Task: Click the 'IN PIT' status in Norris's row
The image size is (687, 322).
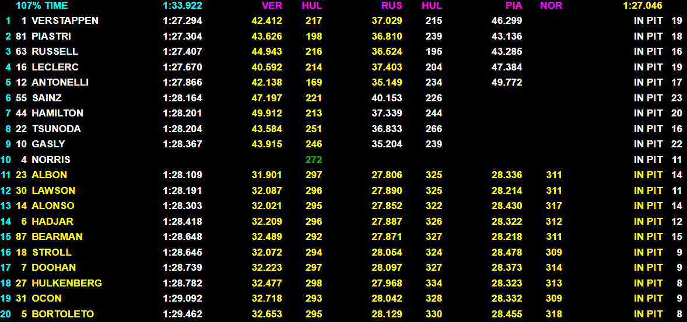Action: [648, 160]
